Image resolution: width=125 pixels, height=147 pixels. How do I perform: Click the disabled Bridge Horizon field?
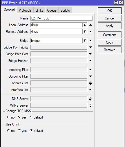tap(59, 61)
